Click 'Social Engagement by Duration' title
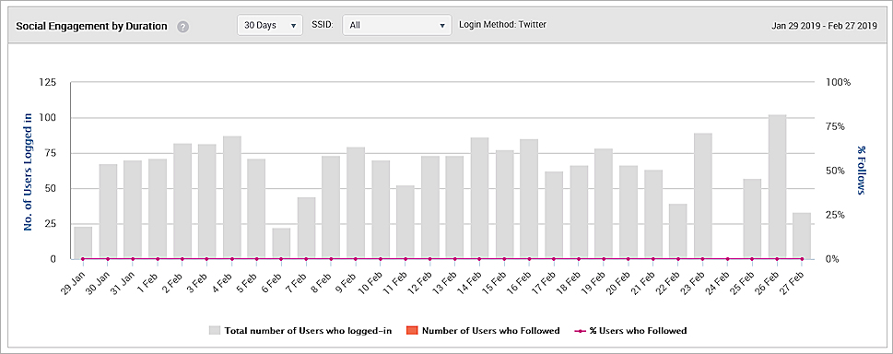Image resolution: width=893 pixels, height=354 pixels. point(91,26)
